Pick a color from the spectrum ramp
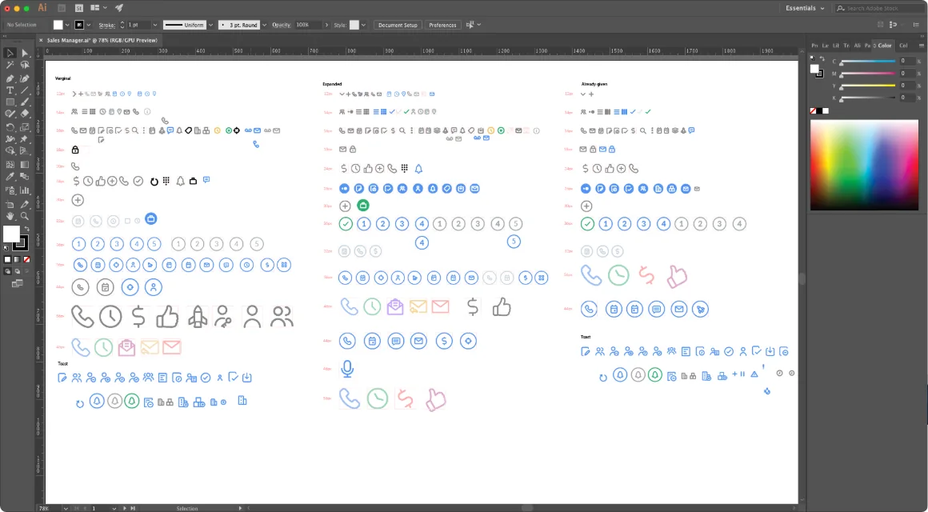928x512 pixels. point(864,165)
